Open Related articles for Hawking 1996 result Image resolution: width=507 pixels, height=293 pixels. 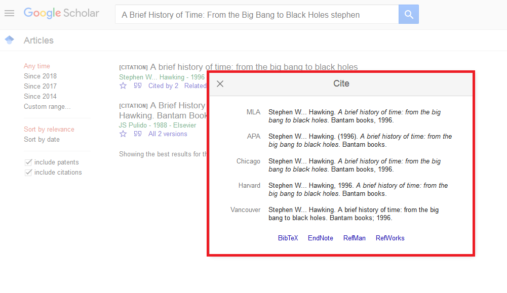pos(196,86)
